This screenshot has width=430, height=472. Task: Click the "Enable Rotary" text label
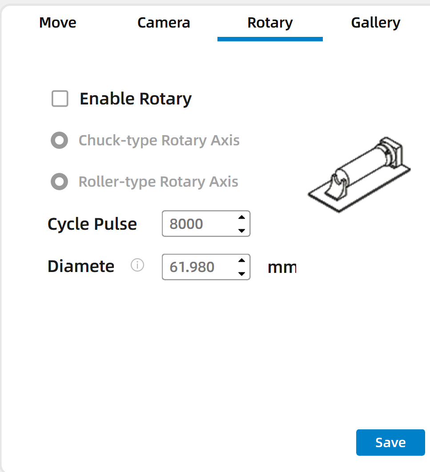pyautogui.click(x=136, y=99)
